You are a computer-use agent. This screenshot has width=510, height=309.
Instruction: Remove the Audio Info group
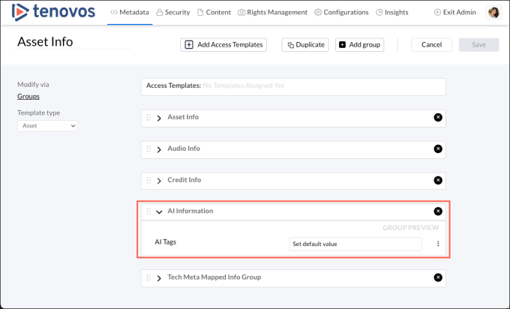click(x=438, y=149)
